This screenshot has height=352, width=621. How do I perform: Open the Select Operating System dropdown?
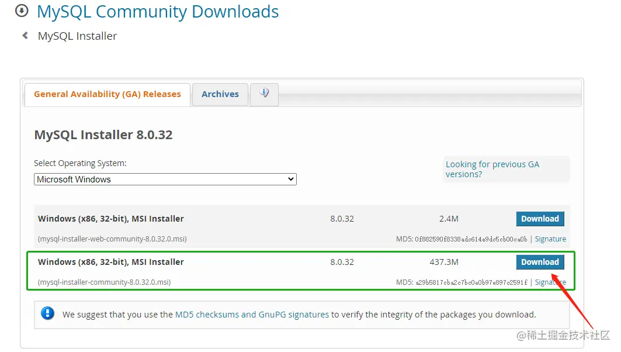(x=165, y=179)
